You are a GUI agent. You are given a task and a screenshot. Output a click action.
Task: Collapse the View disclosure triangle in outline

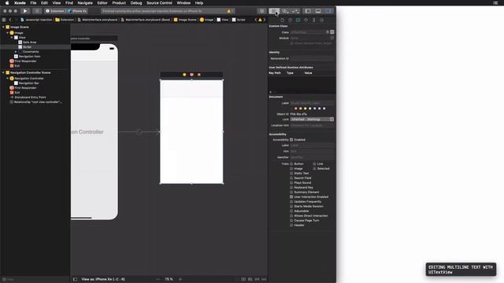click(12, 38)
